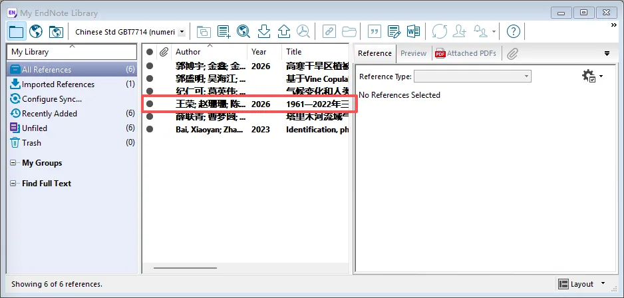Click the EndNote app icon in title bar
Screen dimensions: 624x298
pyautogui.click(x=12, y=13)
